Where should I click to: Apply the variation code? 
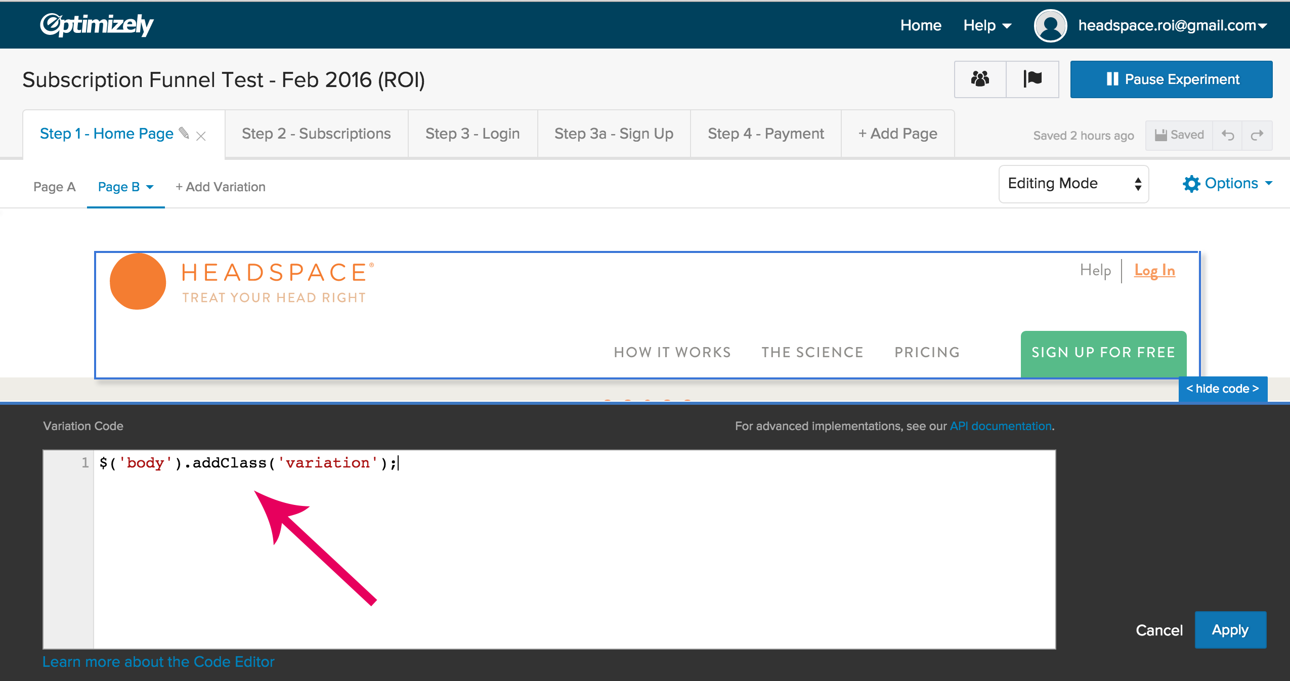pos(1230,630)
